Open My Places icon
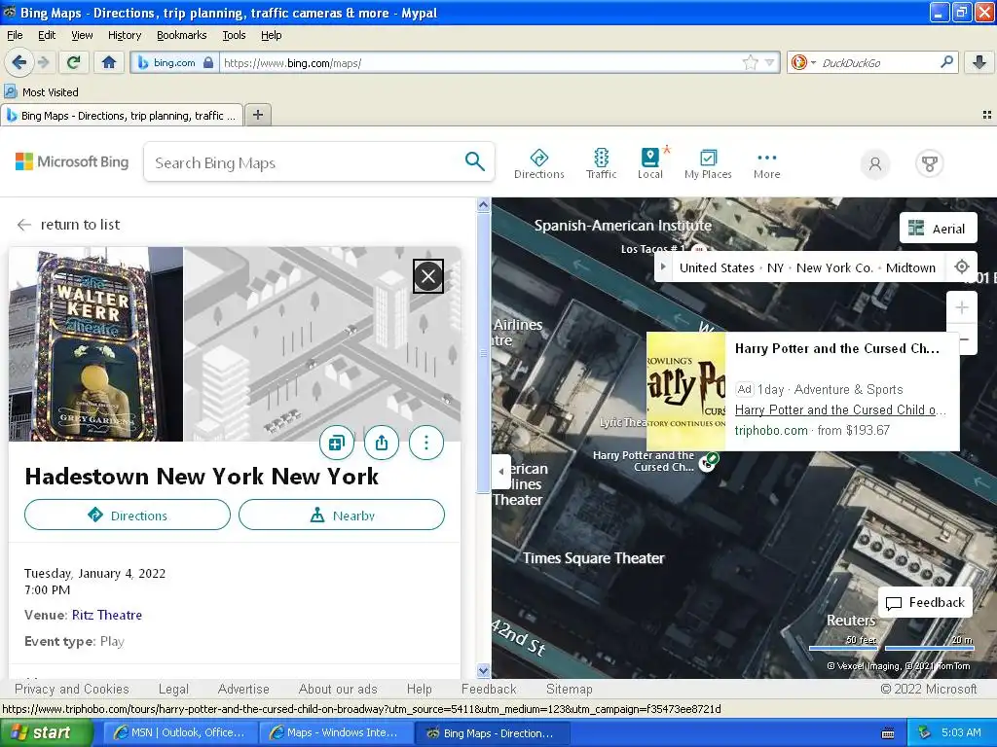This screenshot has width=997, height=747. [x=708, y=163]
